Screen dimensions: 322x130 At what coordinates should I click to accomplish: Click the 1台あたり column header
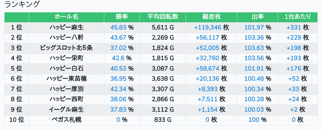298,17
